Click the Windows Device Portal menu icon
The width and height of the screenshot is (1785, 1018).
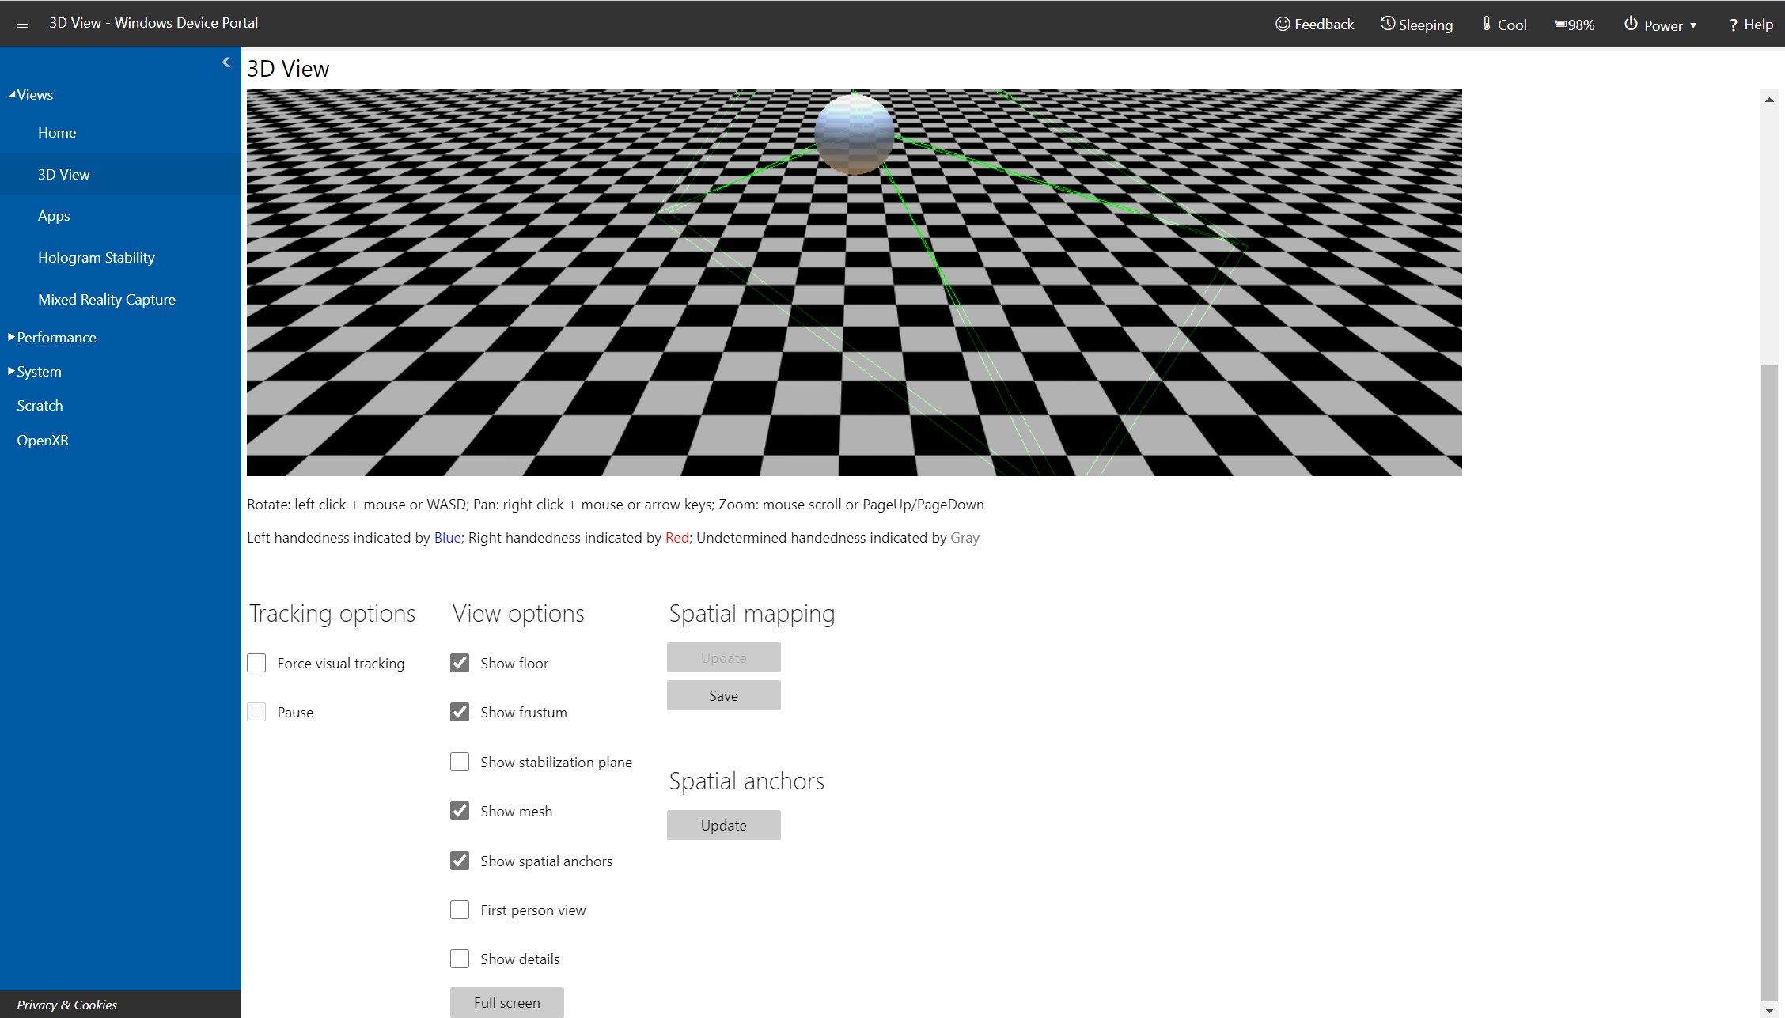23,23
